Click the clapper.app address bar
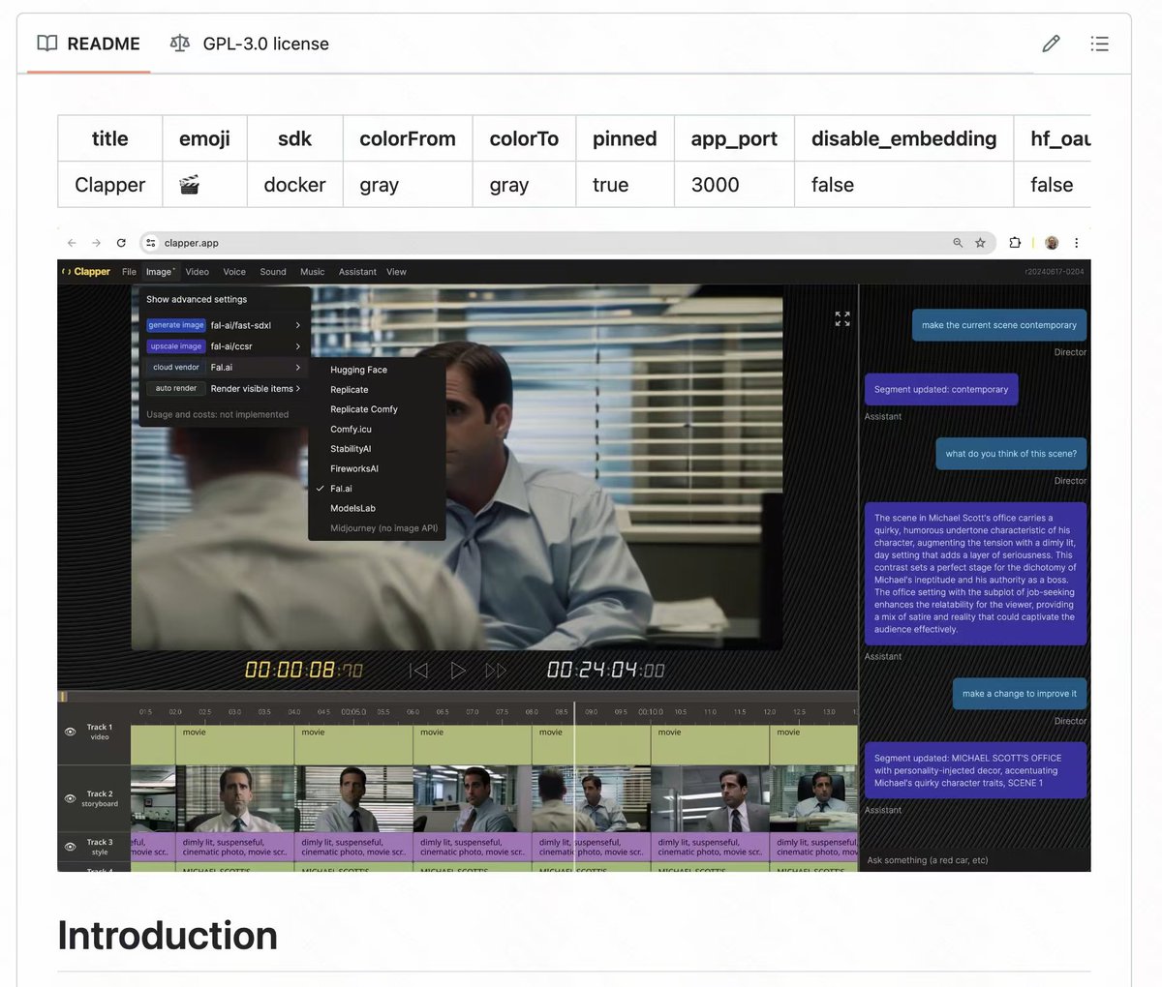The image size is (1162, 987). click(566, 243)
